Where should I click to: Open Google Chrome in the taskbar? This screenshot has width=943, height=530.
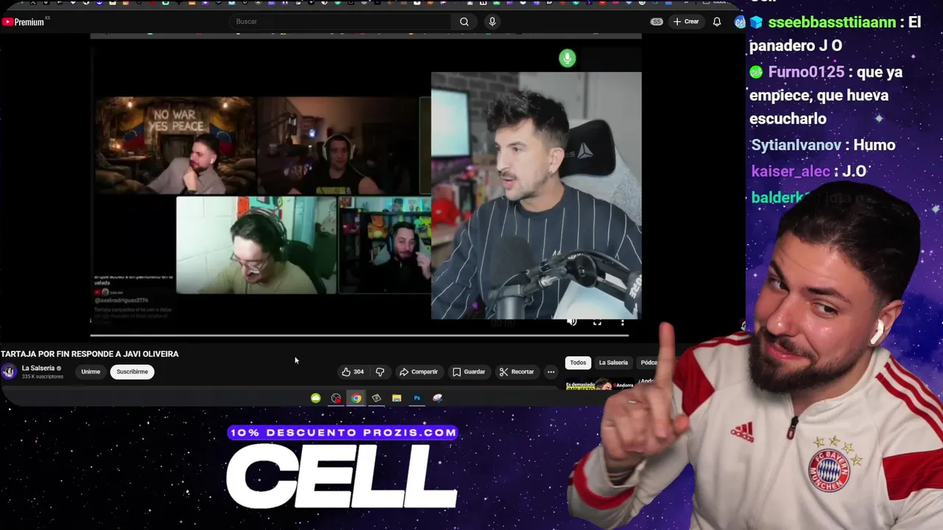pos(357,398)
